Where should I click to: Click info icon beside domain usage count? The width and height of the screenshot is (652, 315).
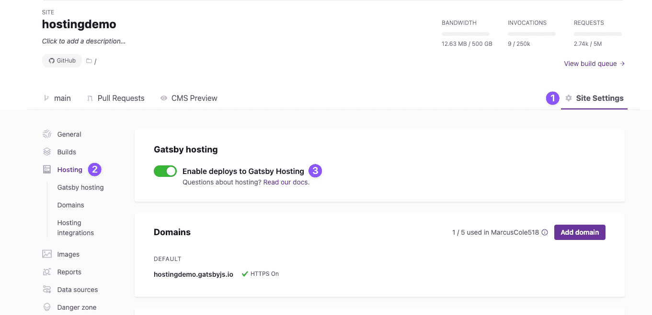(x=545, y=233)
